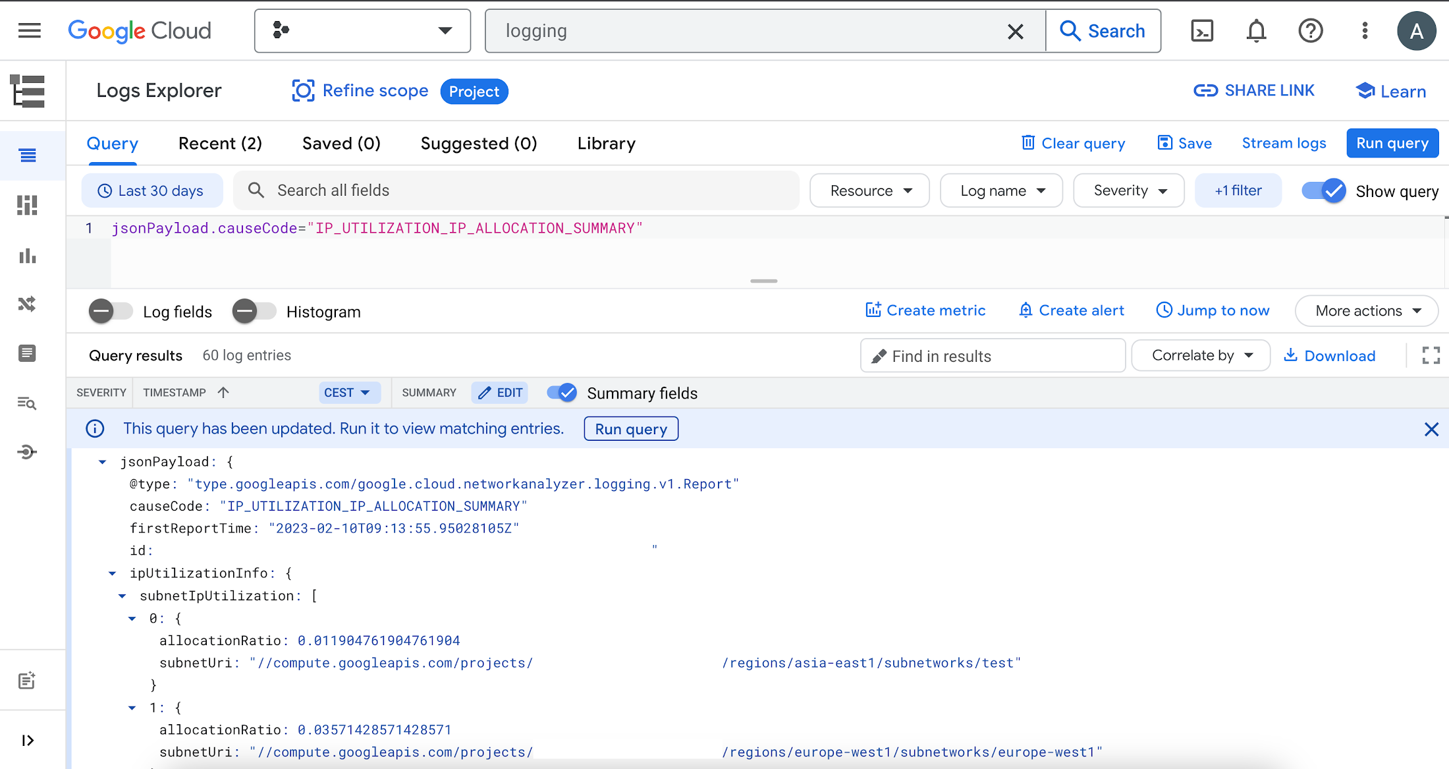1449x769 pixels.
Task: Click the Project scope chip
Action: pyautogui.click(x=474, y=91)
